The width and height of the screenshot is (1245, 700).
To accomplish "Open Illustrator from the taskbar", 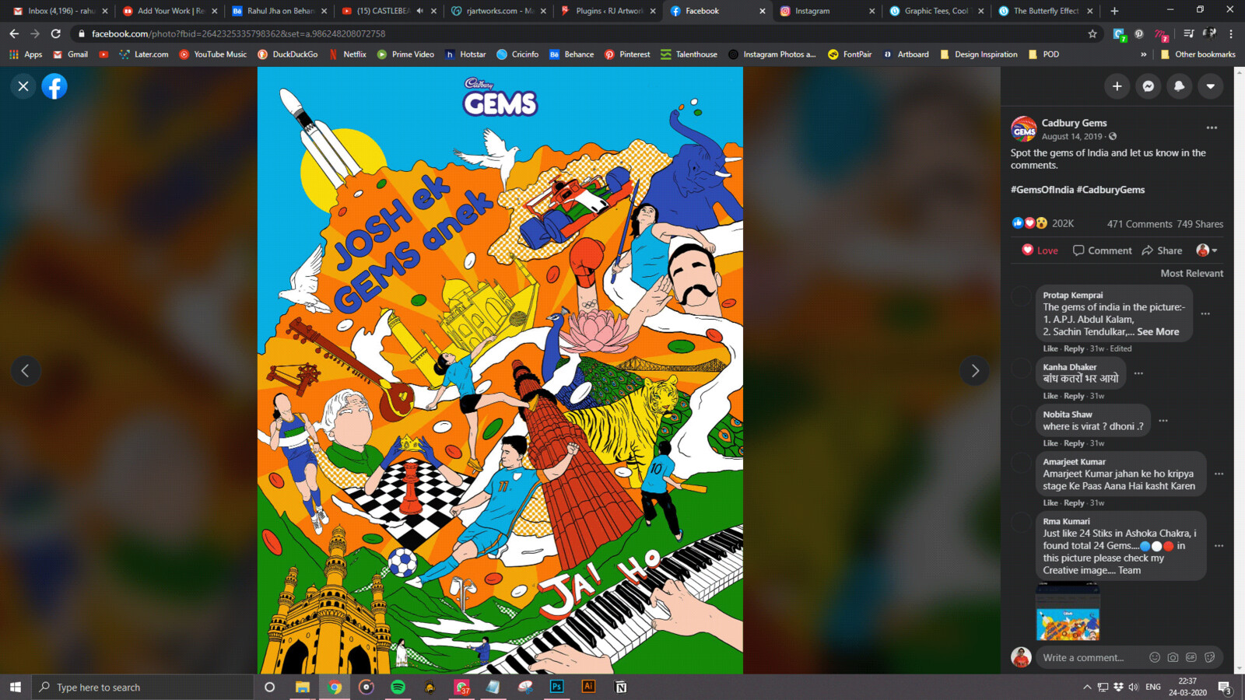I will tap(588, 687).
